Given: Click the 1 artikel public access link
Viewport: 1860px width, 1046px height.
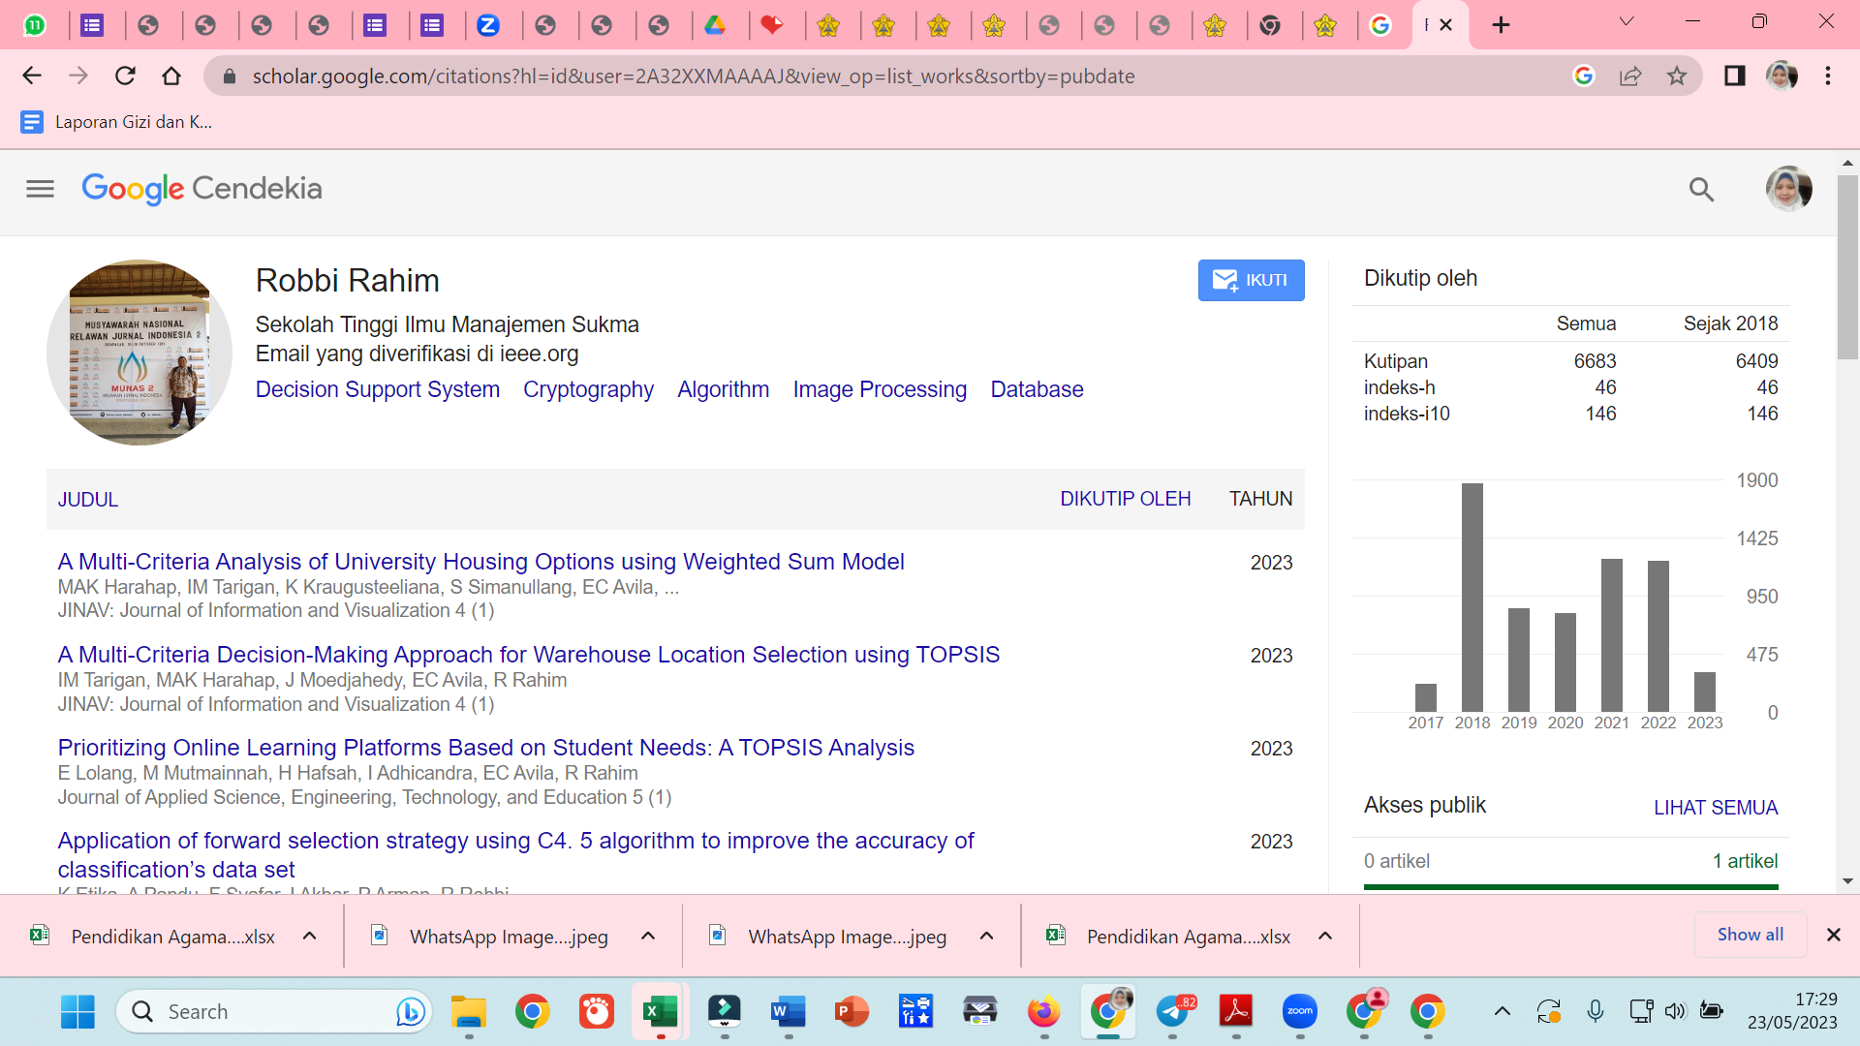Looking at the screenshot, I should [x=1745, y=861].
